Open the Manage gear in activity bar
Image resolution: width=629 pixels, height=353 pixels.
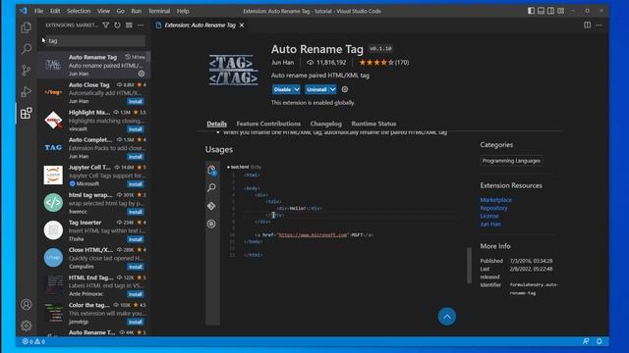point(27,326)
